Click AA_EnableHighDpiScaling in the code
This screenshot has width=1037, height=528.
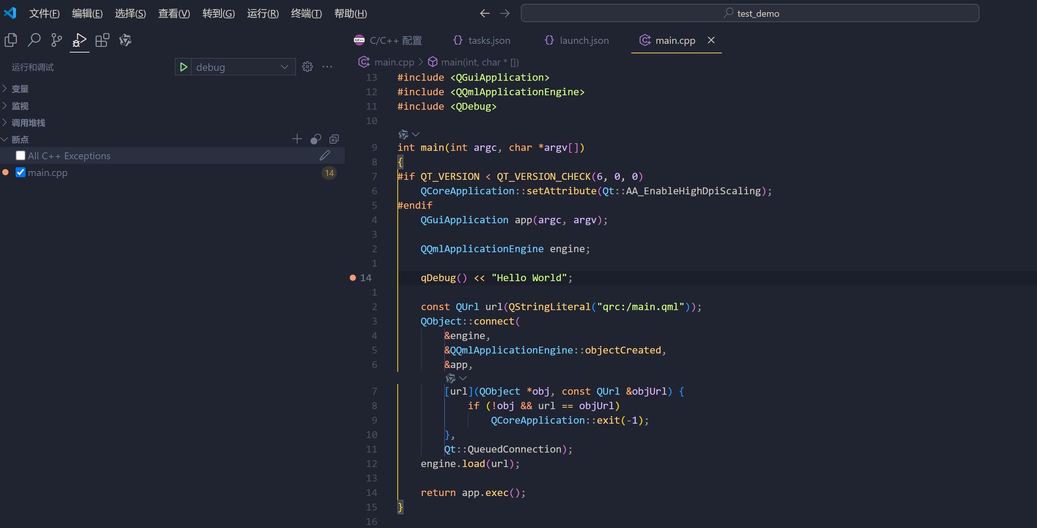[693, 191]
